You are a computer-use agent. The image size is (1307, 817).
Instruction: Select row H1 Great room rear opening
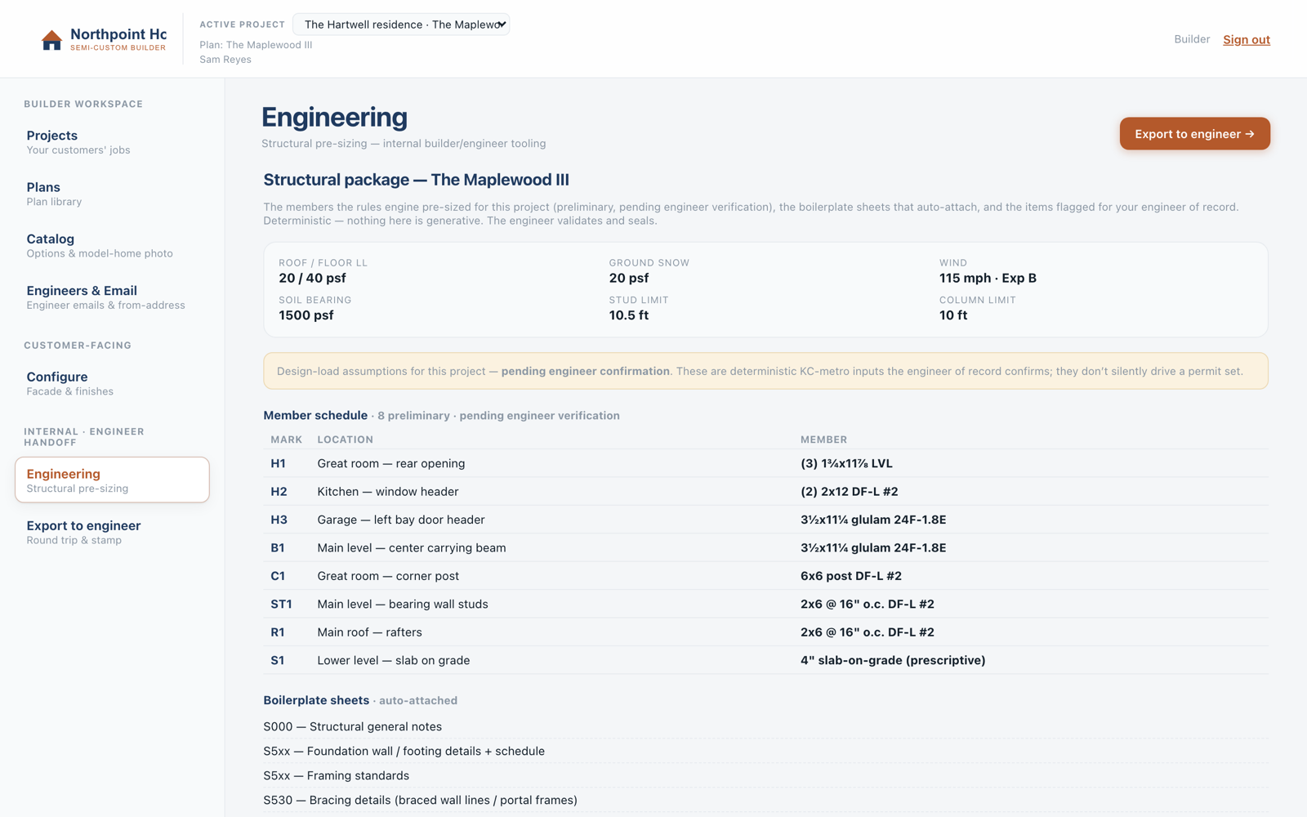(x=765, y=463)
